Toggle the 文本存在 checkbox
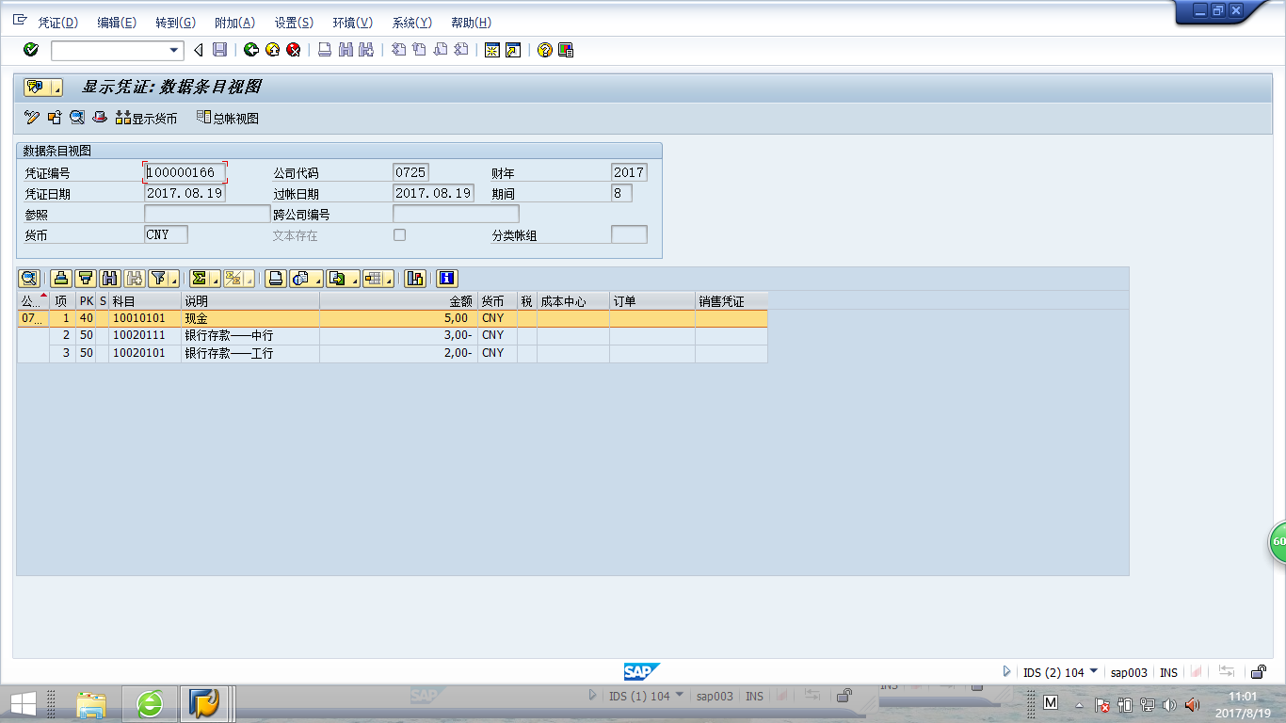 pyautogui.click(x=399, y=234)
